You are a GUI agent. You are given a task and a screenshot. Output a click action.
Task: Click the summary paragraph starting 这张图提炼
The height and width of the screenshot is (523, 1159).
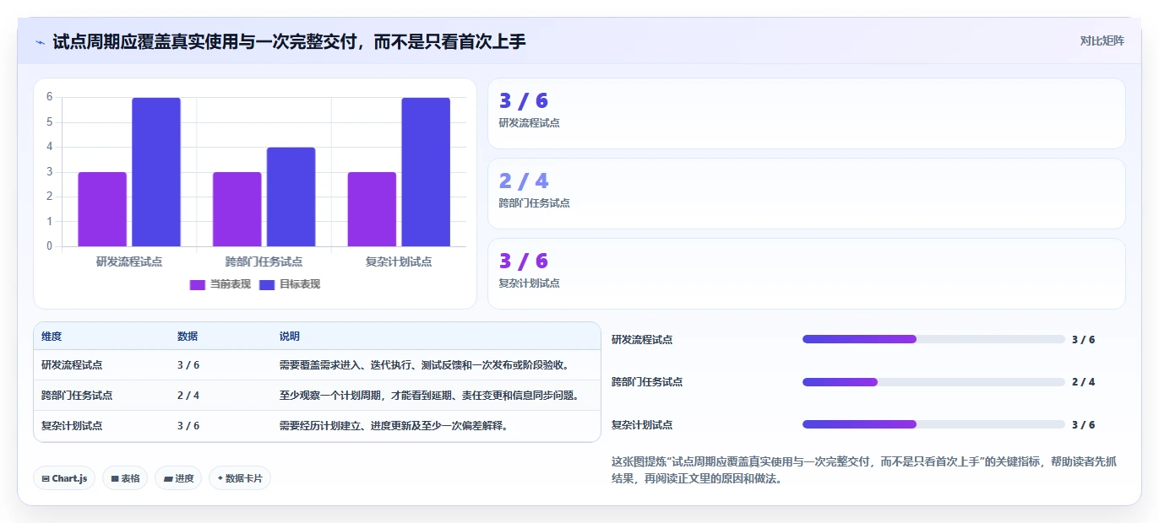(864, 470)
